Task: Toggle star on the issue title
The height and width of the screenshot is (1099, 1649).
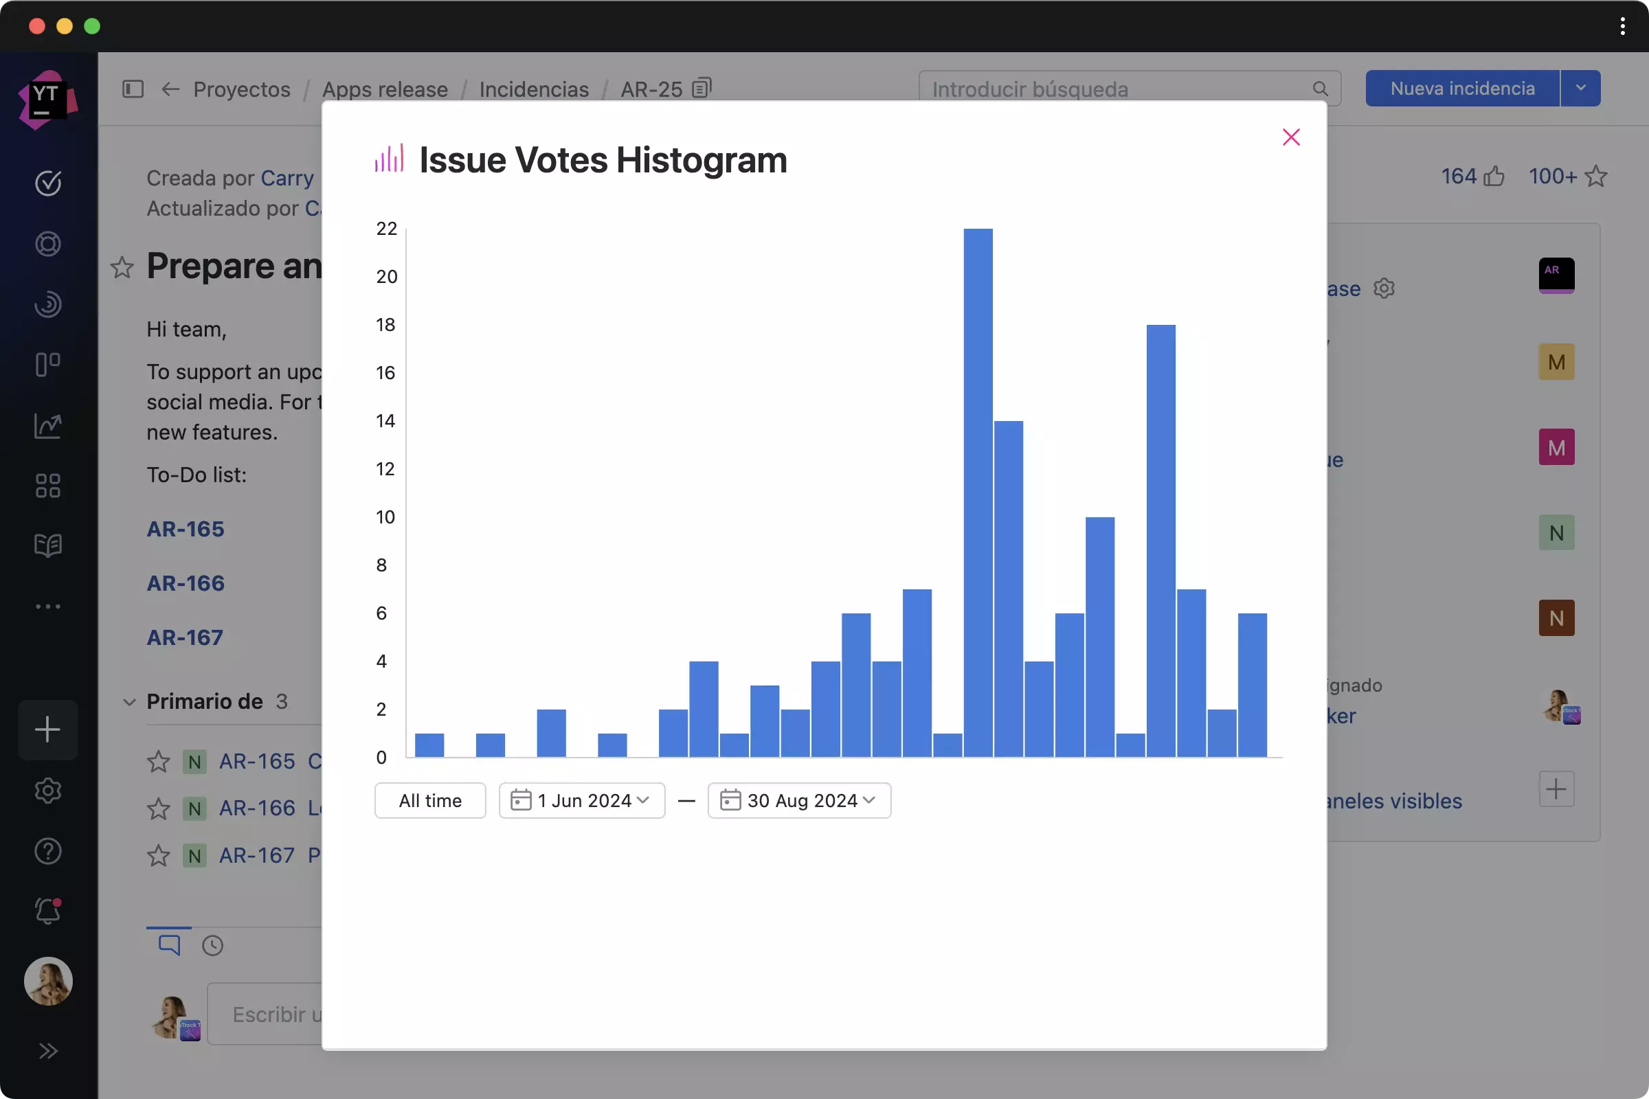Action: click(122, 267)
